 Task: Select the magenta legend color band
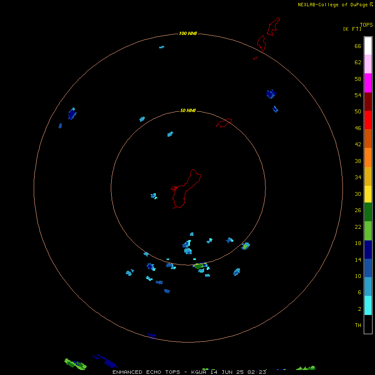(368, 83)
